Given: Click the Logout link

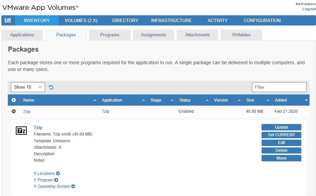Looking at the screenshot, I should (x=309, y=9).
